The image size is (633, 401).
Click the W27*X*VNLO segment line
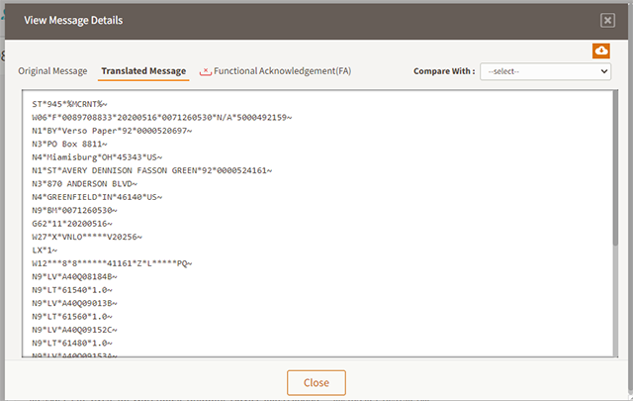(x=87, y=237)
